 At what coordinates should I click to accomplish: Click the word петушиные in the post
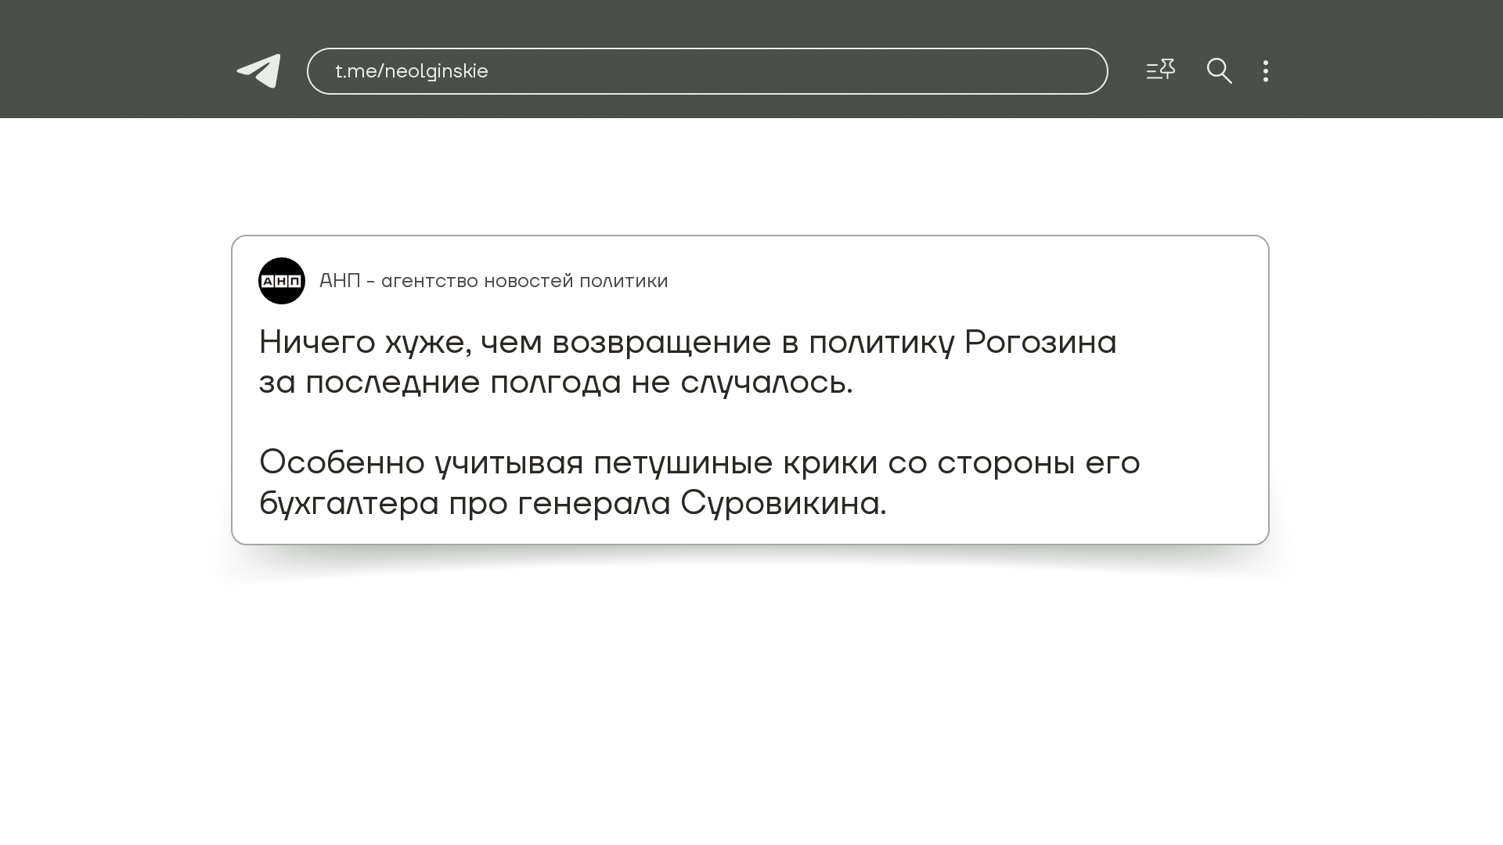click(683, 462)
